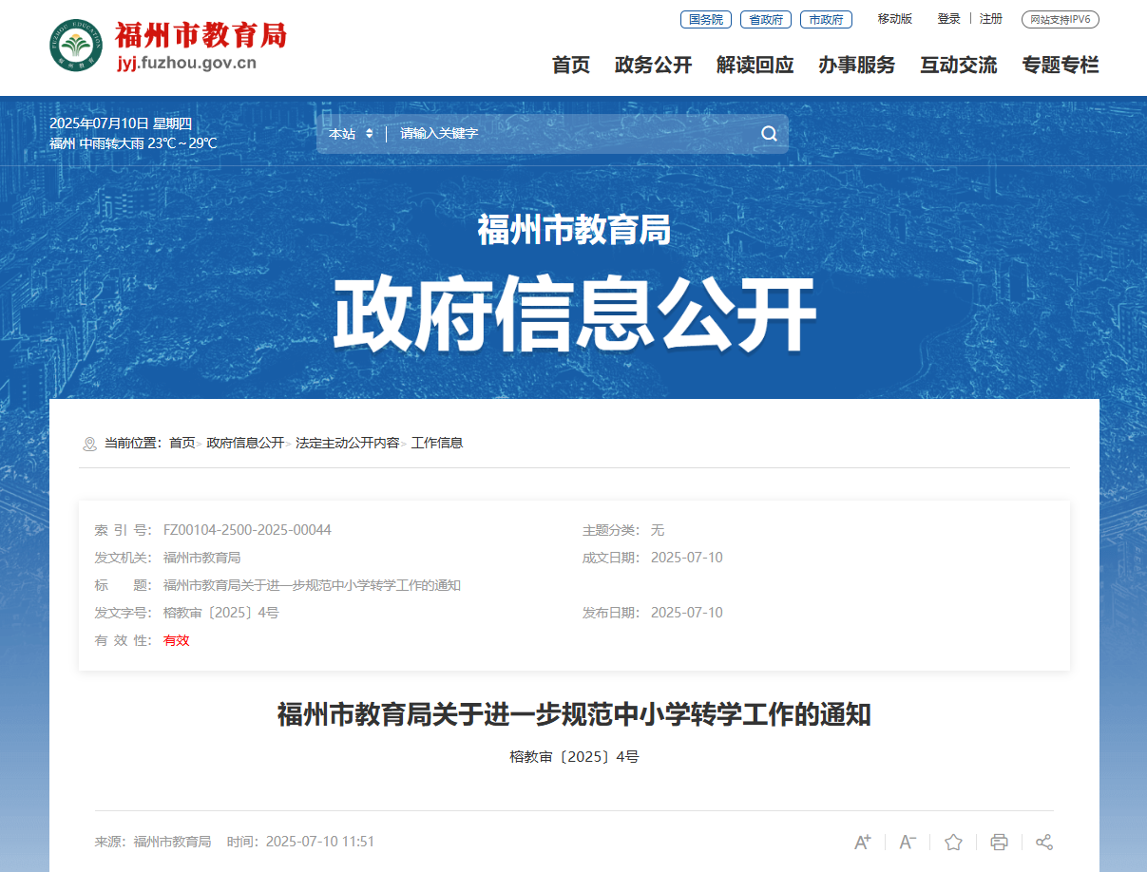Increase font size with A+ icon
The width and height of the screenshot is (1147, 872).
click(863, 842)
